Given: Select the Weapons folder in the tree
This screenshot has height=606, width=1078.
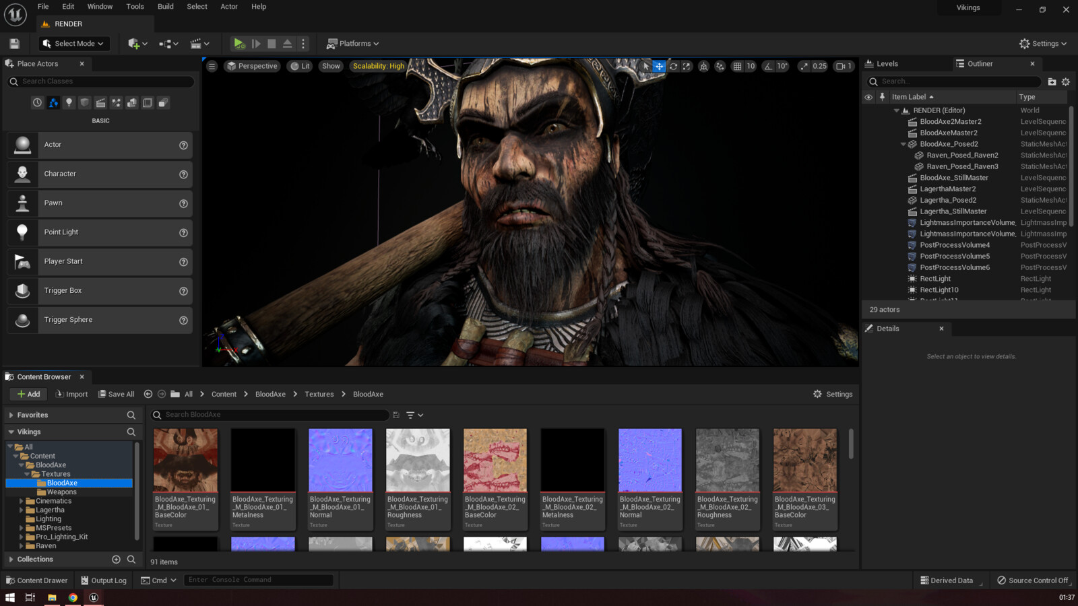Looking at the screenshot, I should point(61,492).
